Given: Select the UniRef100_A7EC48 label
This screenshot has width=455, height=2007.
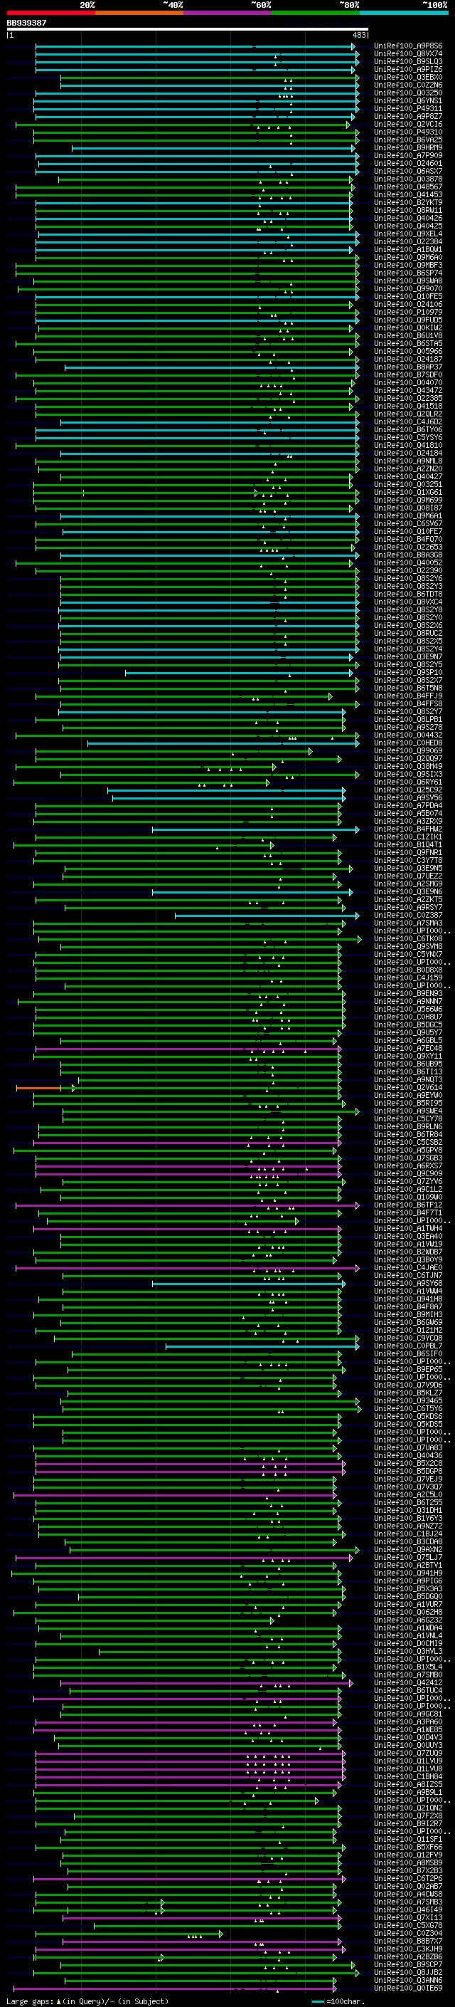Looking at the screenshot, I should [x=408, y=1049].
